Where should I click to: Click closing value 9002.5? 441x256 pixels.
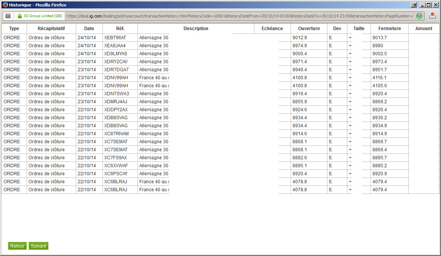click(x=380, y=53)
